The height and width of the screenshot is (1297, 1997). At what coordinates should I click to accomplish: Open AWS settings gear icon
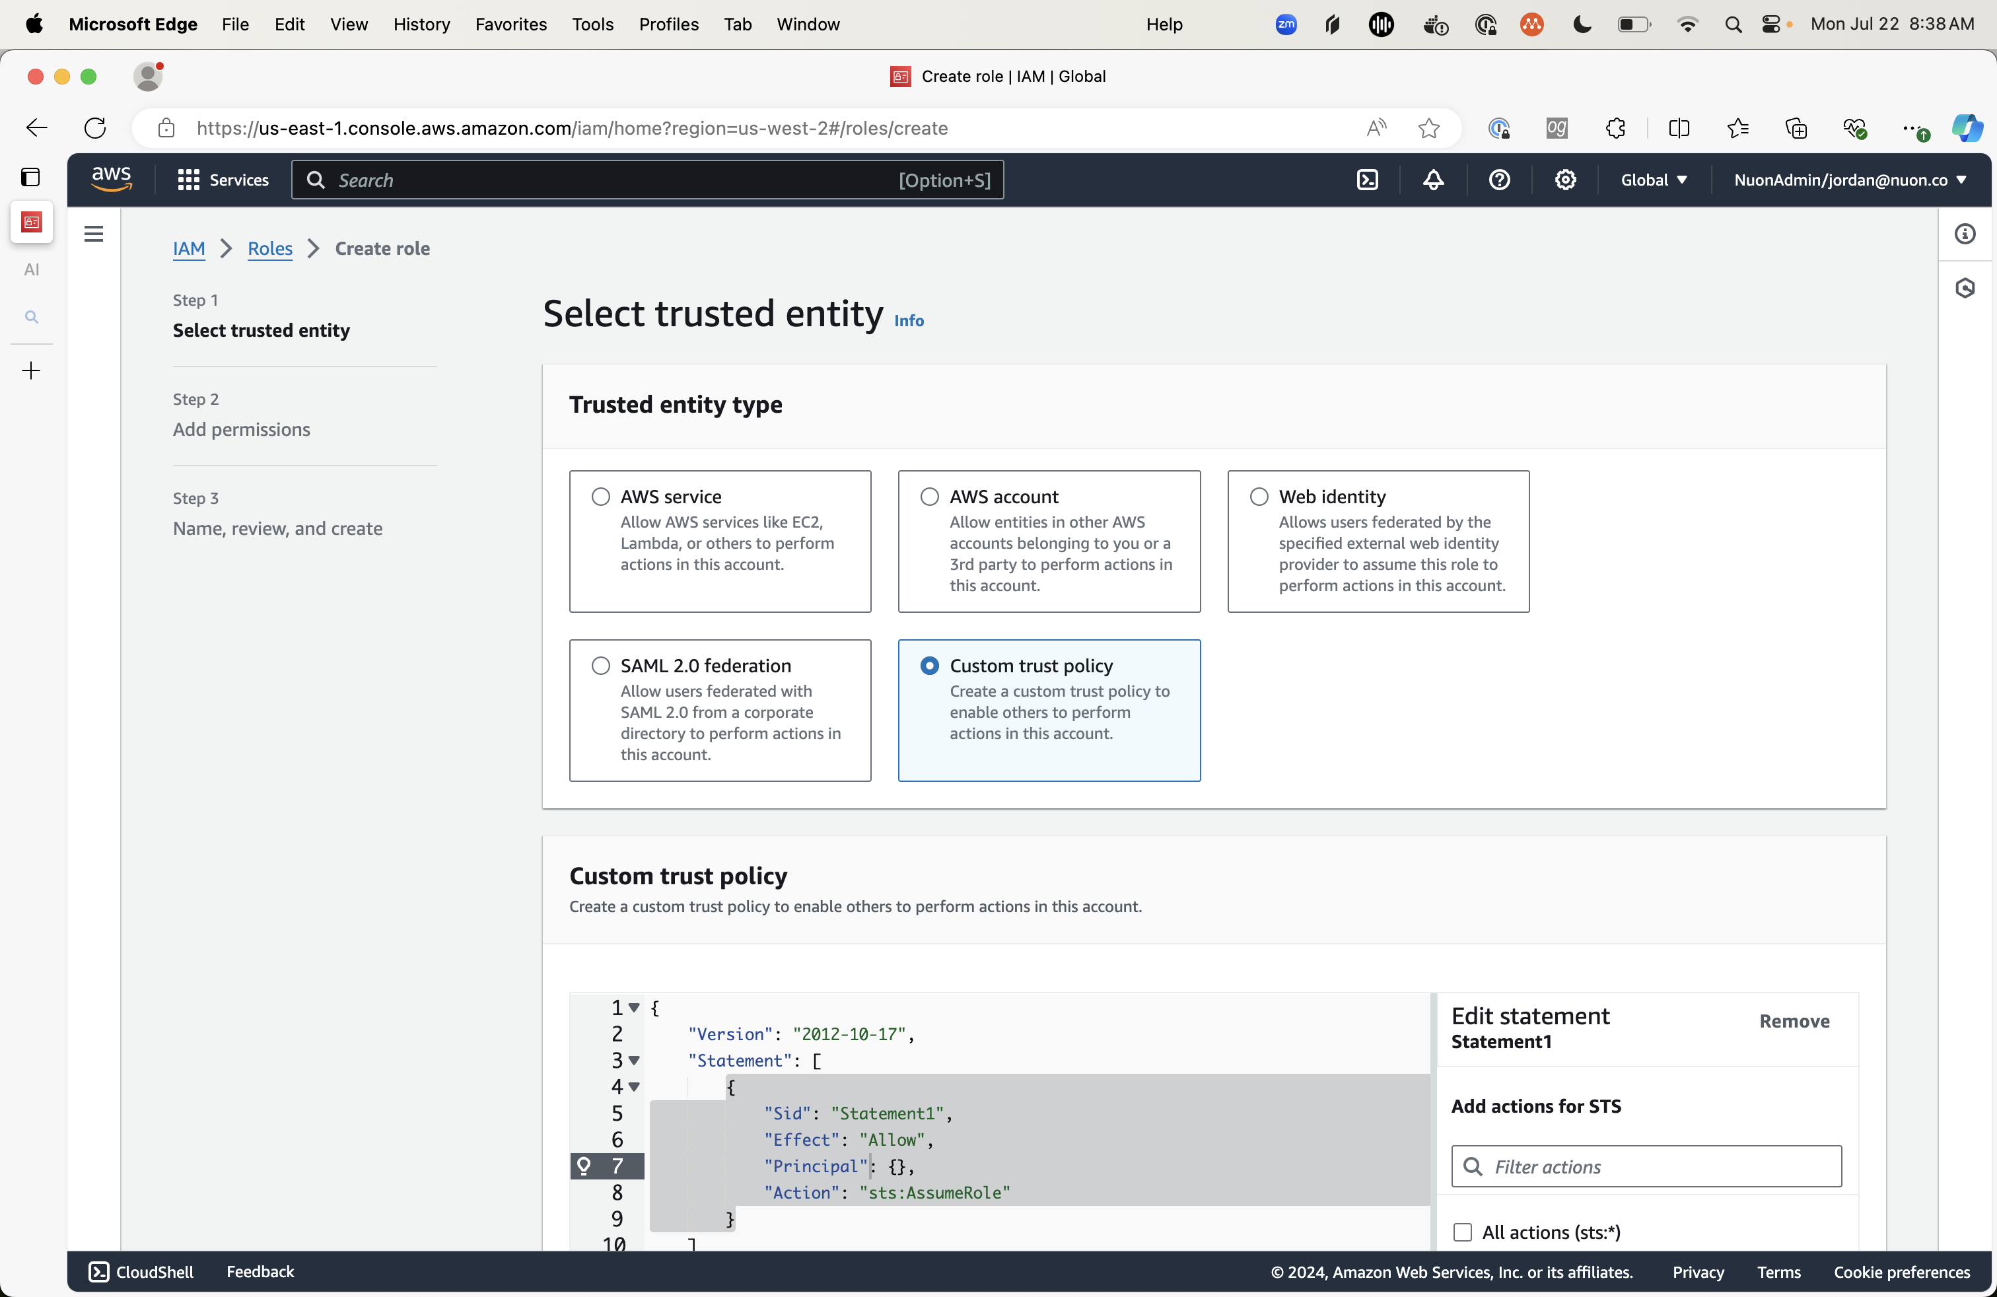click(x=1565, y=180)
